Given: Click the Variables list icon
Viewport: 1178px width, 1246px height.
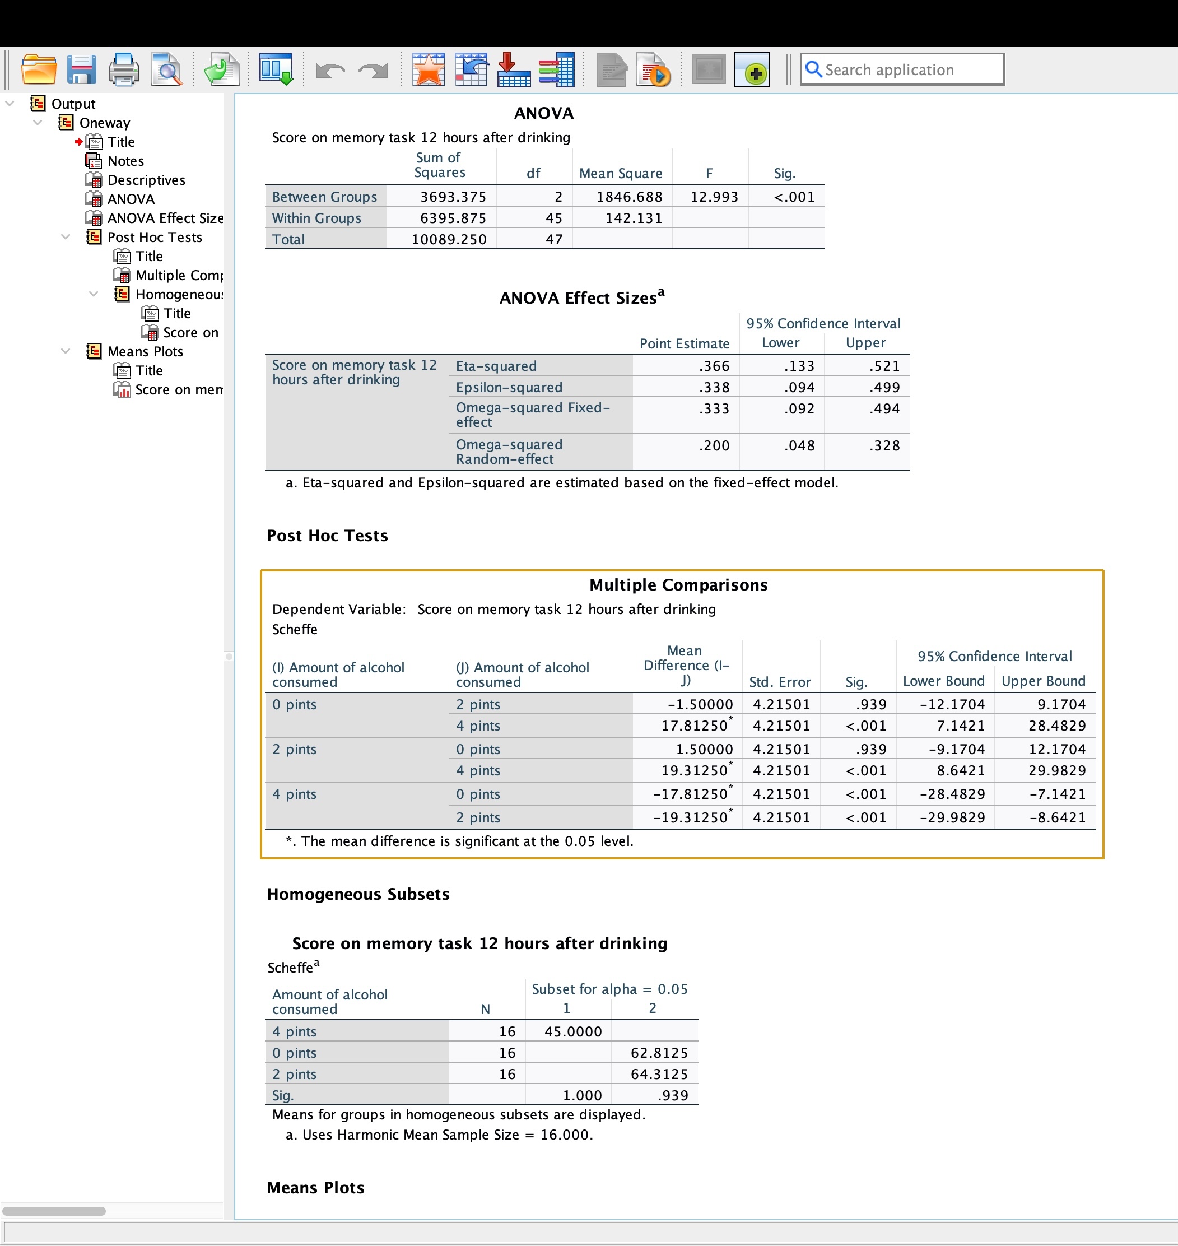Looking at the screenshot, I should (x=556, y=69).
